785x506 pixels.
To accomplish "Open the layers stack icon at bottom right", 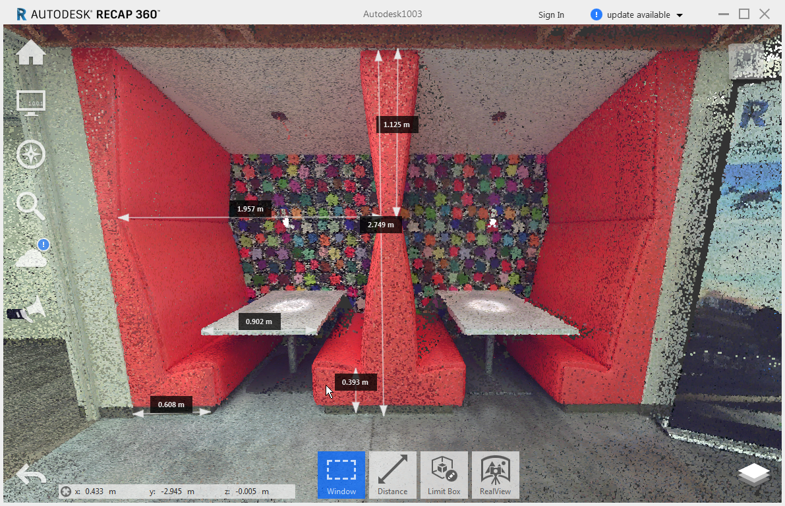I will click(x=754, y=474).
